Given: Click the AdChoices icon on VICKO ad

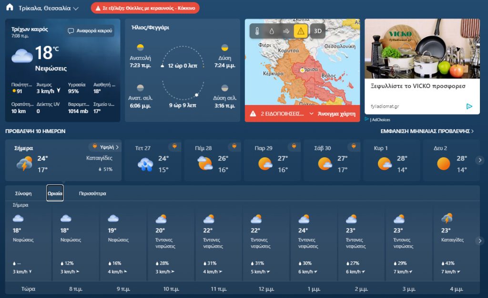Looking at the screenshot, I should click(x=469, y=106).
